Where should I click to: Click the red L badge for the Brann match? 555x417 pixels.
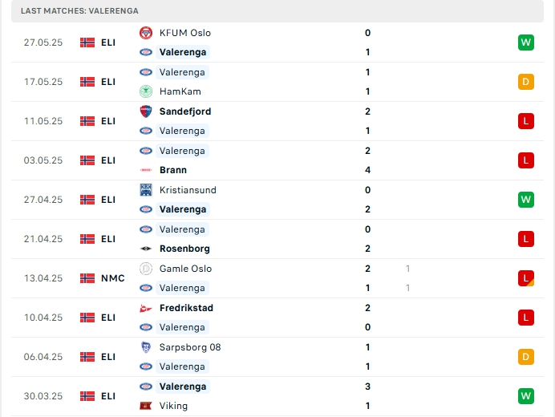526,160
